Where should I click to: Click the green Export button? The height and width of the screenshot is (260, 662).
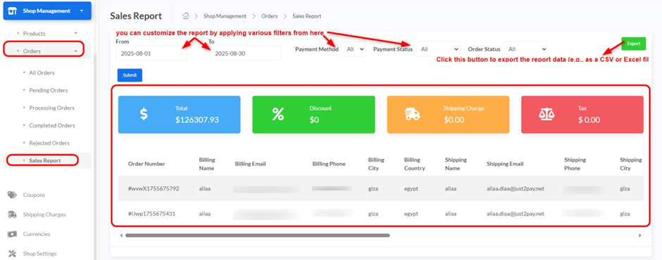pos(633,44)
